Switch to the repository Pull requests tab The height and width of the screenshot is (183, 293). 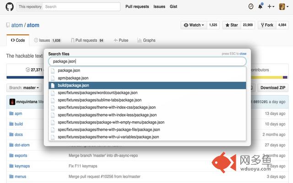pyautogui.click(x=87, y=40)
